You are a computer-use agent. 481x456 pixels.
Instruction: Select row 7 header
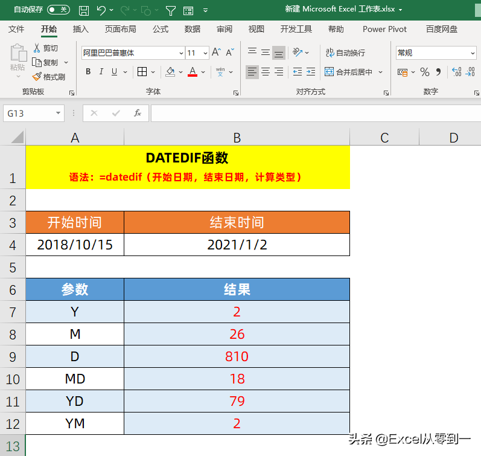click(x=13, y=312)
